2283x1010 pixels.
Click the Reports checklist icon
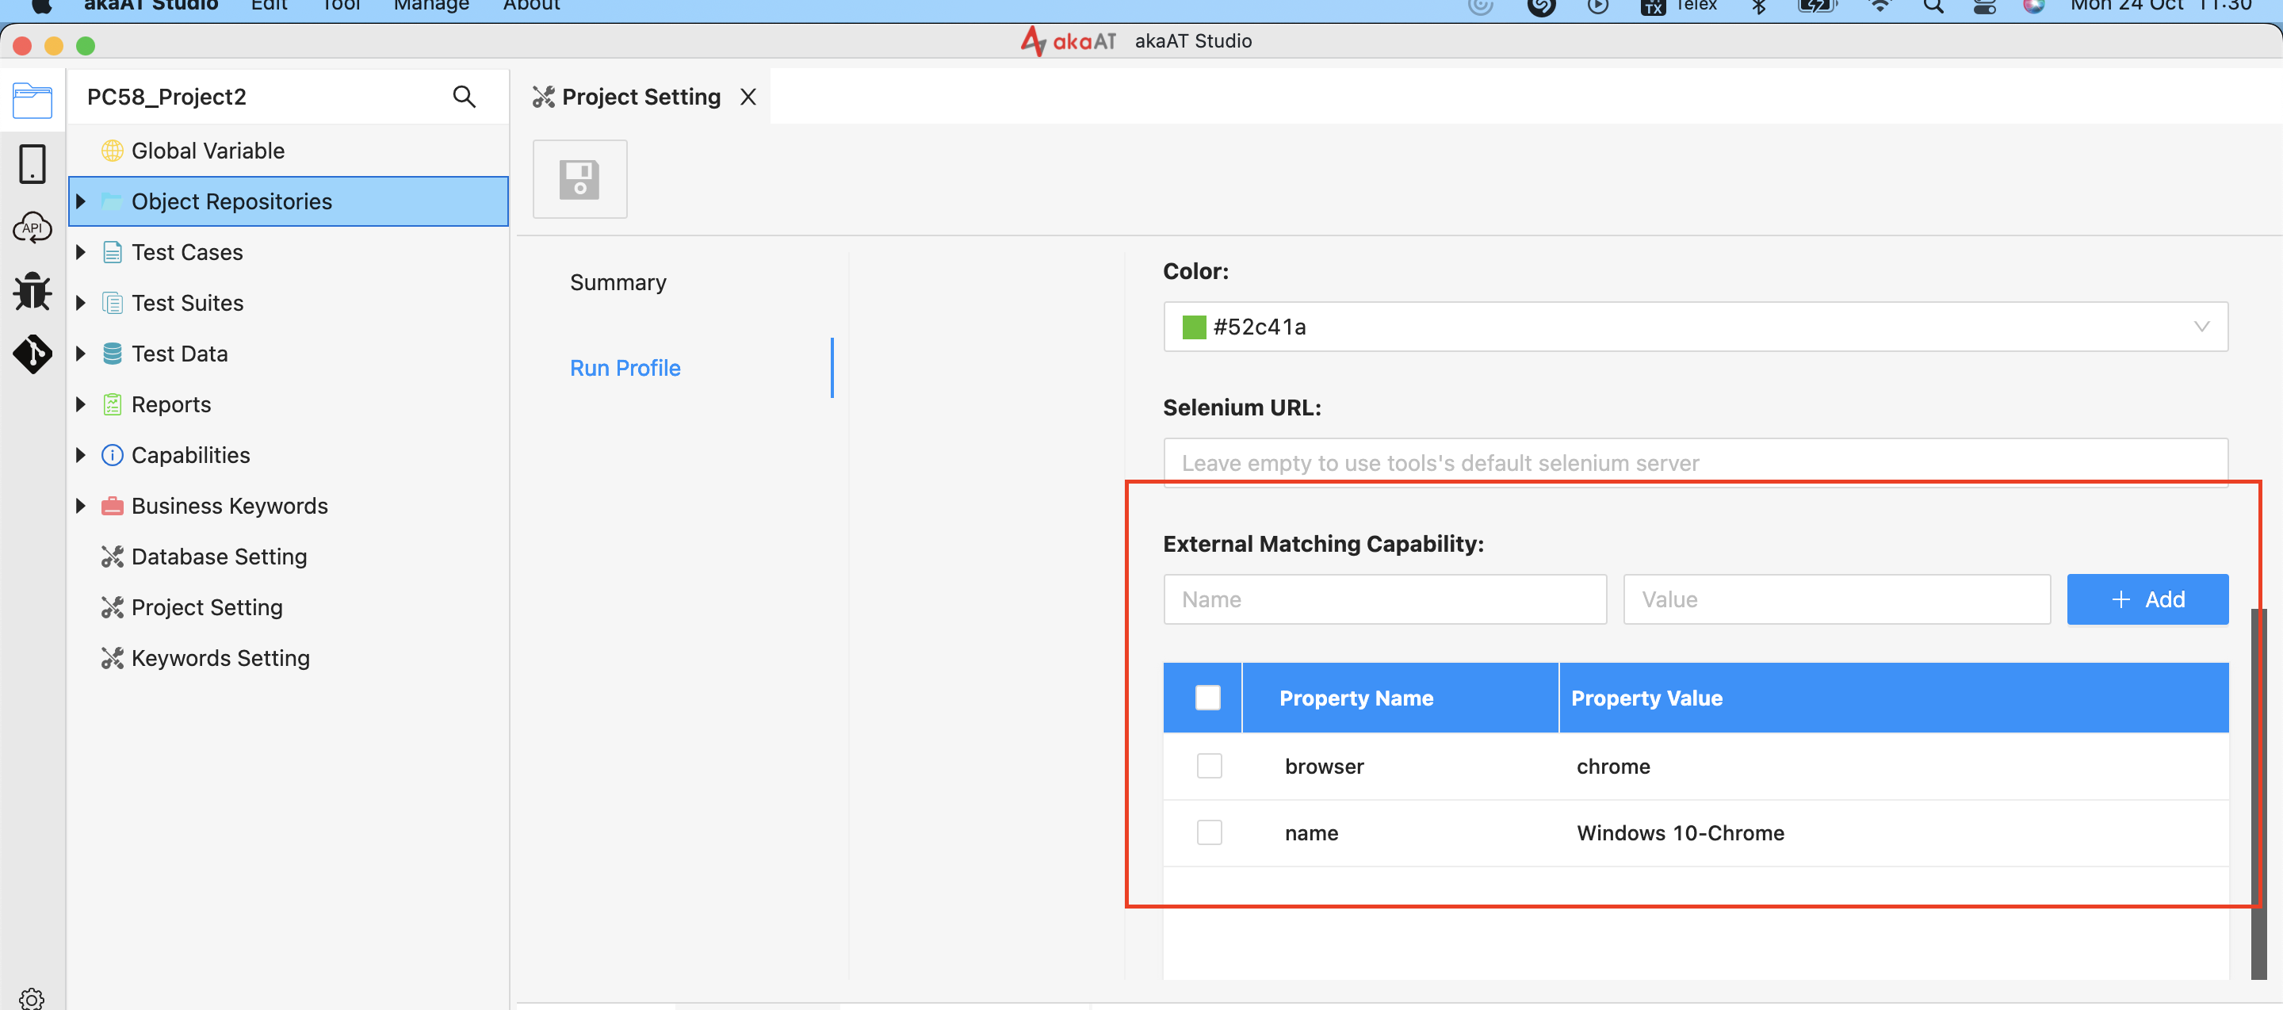[112, 405]
